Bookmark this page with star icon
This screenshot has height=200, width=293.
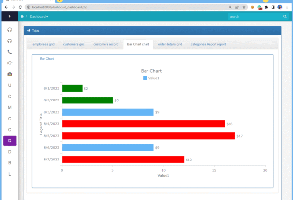click(x=244, y=7)
